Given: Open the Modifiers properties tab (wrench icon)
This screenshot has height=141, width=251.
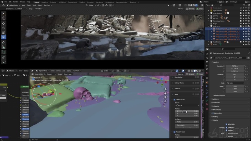Looking at the screenshot, I should 207,86.
